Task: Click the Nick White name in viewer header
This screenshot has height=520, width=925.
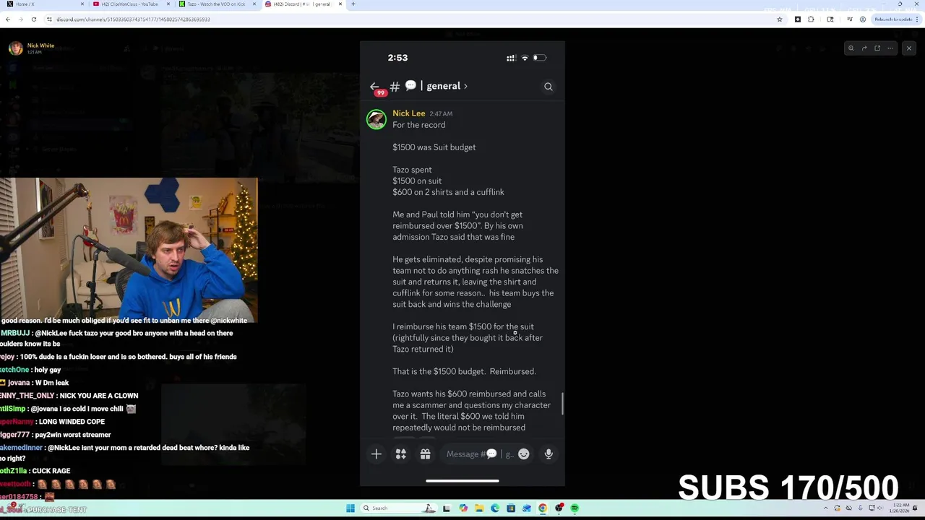Action: point(40,45)
